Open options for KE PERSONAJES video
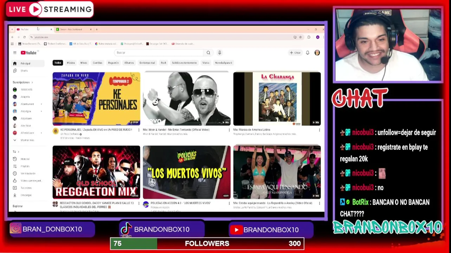The height and width of the screenshot is (253, 451). pyautogui.click(x=138, y=130)
